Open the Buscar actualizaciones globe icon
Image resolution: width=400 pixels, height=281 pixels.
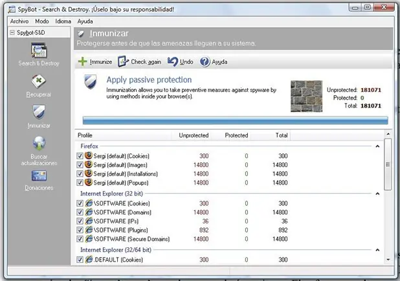(x=39, y=143)
